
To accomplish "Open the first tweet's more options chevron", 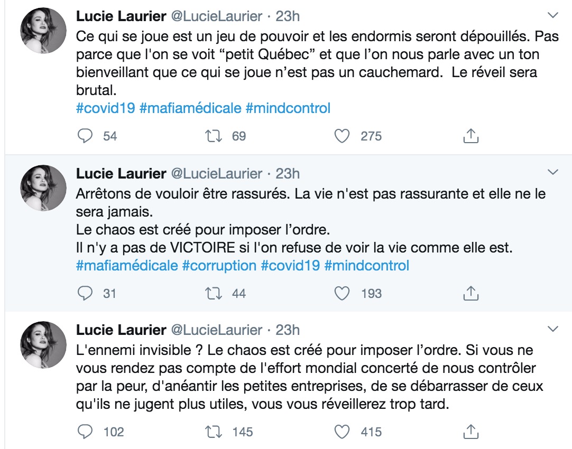I will (x=552, y=15).
